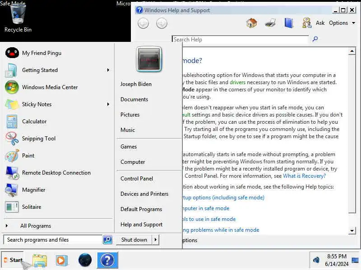Click Search programs and files box
Viewport: 361px width, 270px height.
(53, 240)
